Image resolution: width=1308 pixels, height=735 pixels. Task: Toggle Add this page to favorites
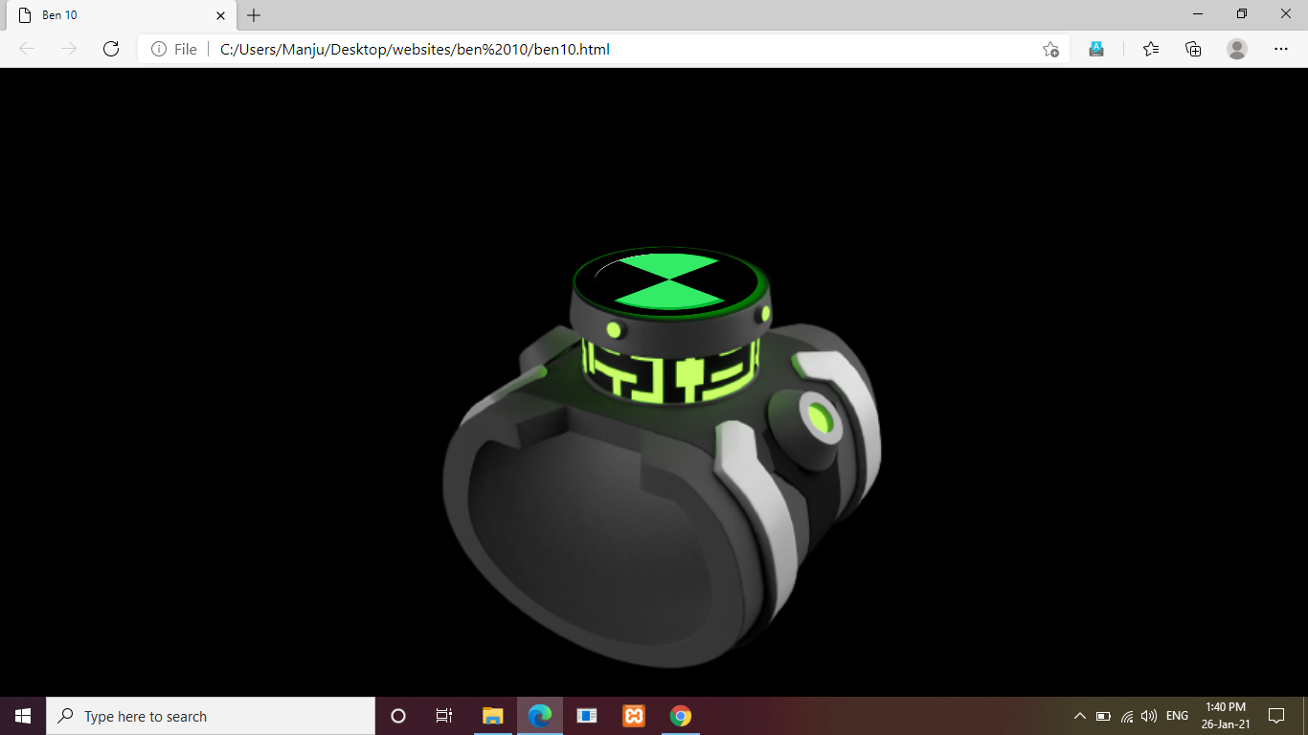point(1050,49)
